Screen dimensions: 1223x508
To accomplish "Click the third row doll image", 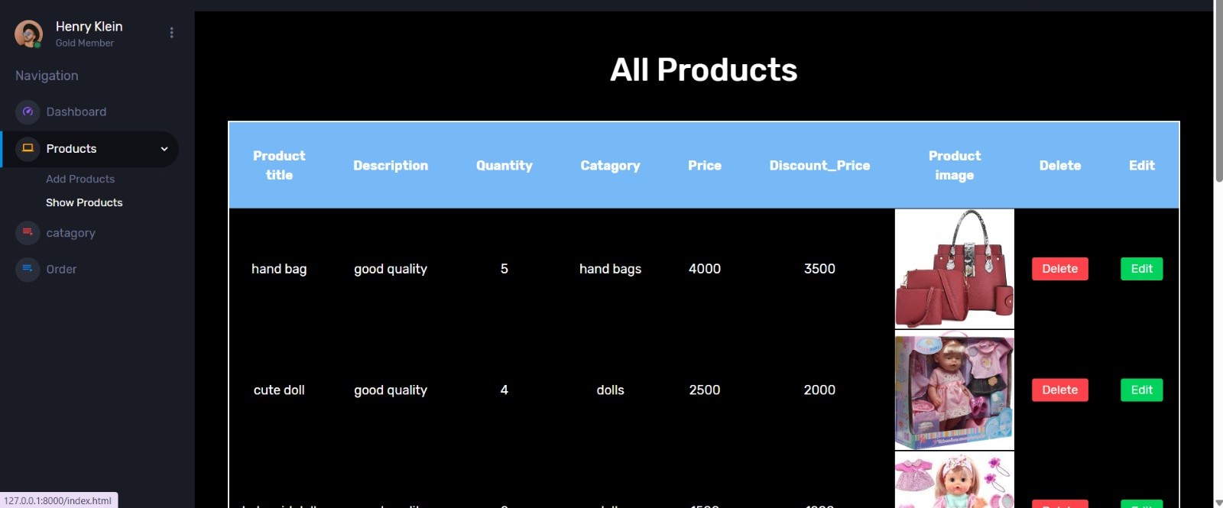I will pos(954,480).
